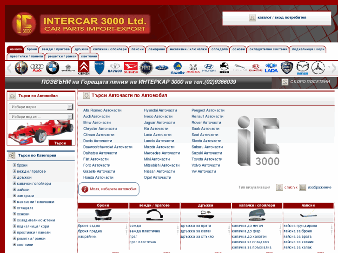Viewport: 338px width, 253px height.
Task: Switch to list view icon (списък)
Action: click(x=279, y=188)
